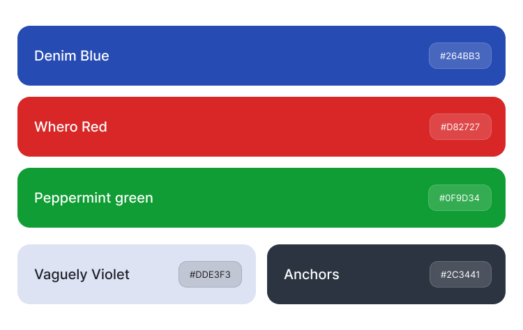This screenshot has width=523, height=330.
Task: Select the Denim Blue color swatch
Action: (261, 56)
